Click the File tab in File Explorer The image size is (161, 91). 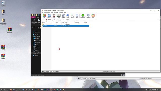pos(33,17)
